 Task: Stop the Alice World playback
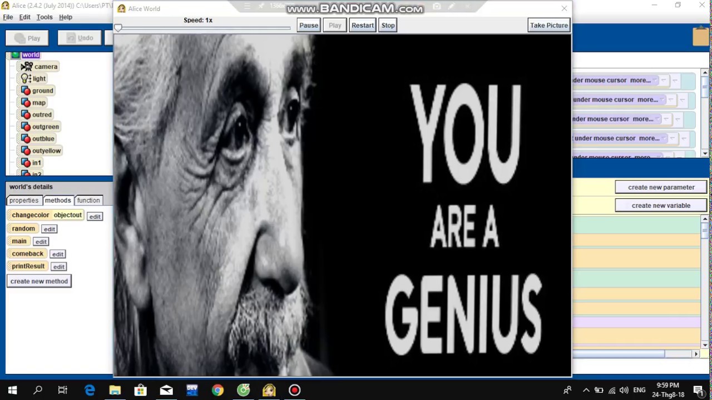click(x=388, y=25)
